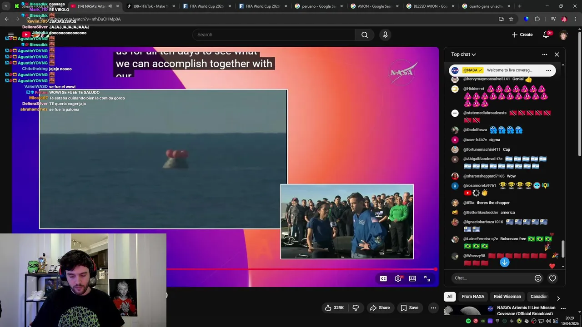This screenshot has width=582, height=327.
Task: Open @sharonsheppard7165 chat user
Action: 484,176
